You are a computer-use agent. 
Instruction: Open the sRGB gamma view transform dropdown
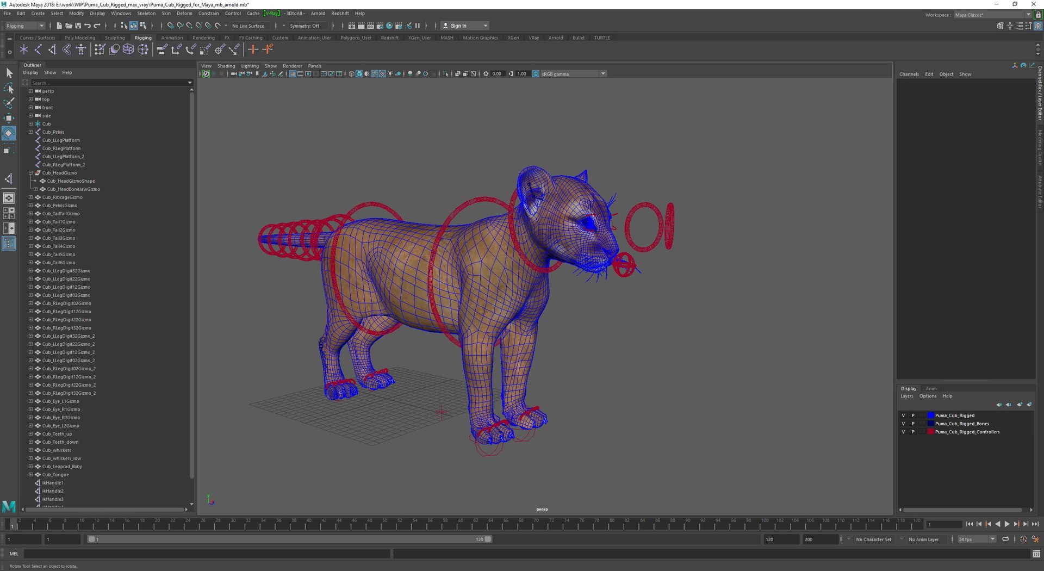573,74
